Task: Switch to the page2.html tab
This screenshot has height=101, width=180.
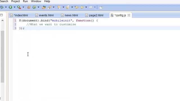Action: coord(94,15)
